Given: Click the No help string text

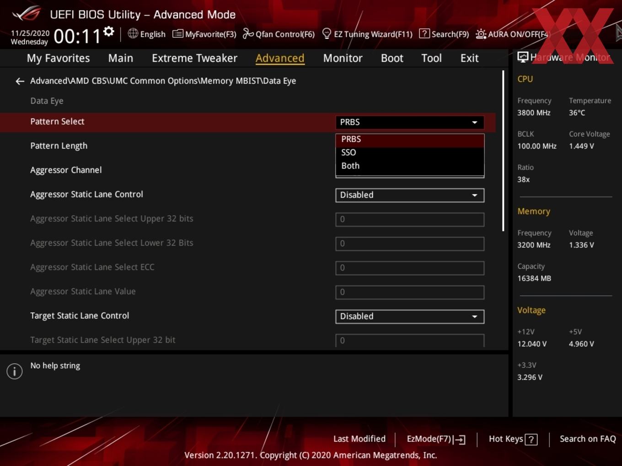Looking at the screenshot, I should [55, 365].
